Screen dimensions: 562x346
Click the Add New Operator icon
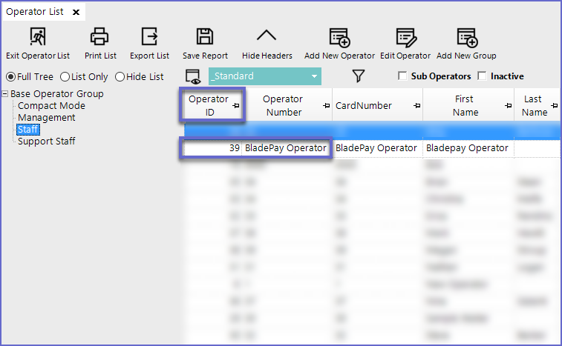tap(339, 37)
